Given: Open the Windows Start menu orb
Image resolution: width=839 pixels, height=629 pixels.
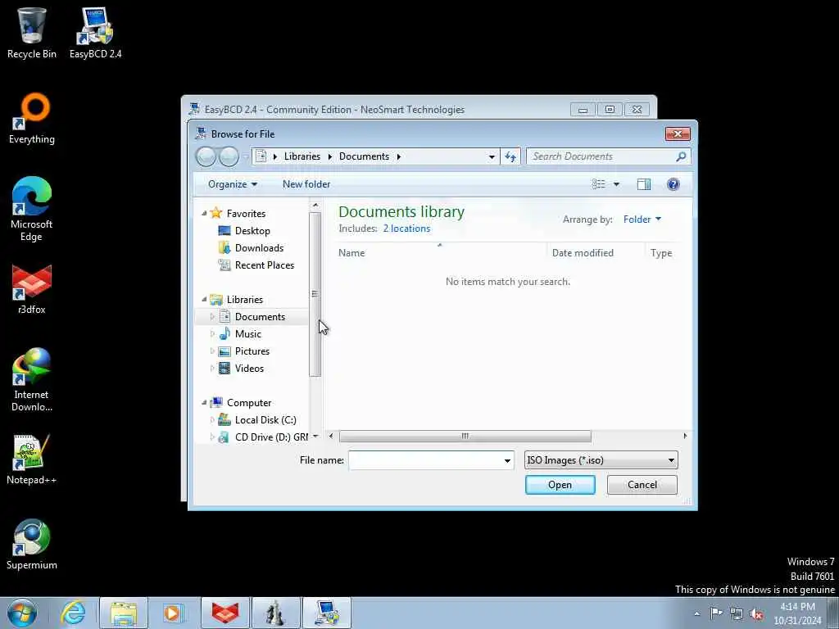Looking at the screenshot, I should click(x=22, y=613).
